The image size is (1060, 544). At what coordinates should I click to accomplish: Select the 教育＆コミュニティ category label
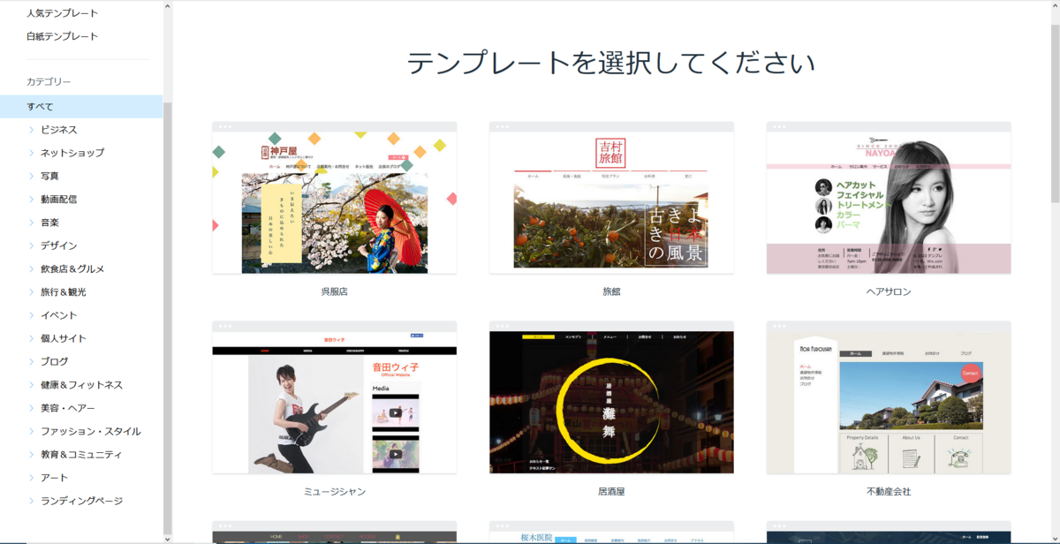pyautogui.click(x=81, y=454)
